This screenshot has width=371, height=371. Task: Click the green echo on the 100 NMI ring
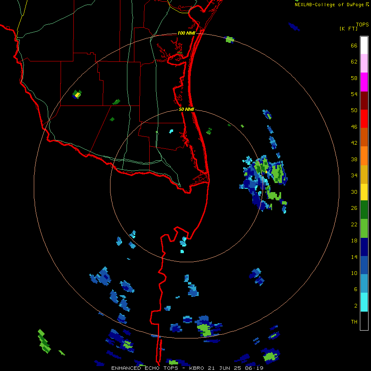[x=229, y=40]
